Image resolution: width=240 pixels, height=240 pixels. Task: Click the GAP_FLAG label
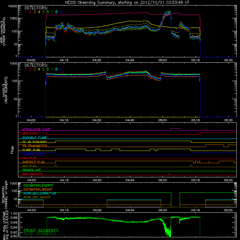pos(29,133)
